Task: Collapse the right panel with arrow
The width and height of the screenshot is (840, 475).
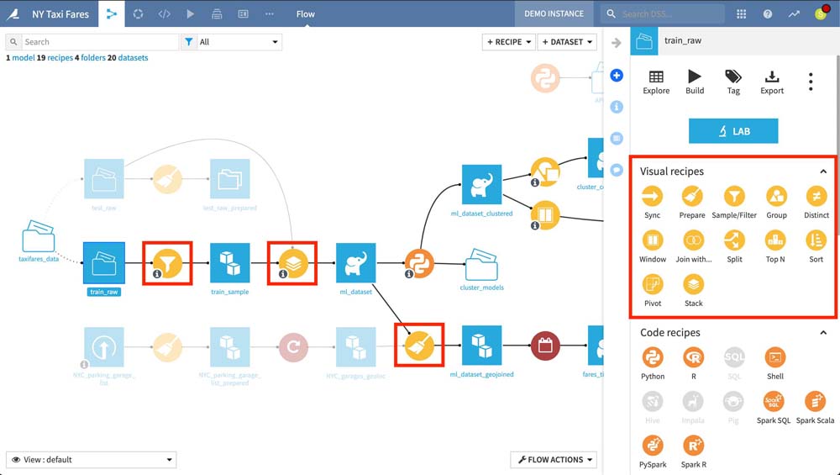Action: (616, 42)
